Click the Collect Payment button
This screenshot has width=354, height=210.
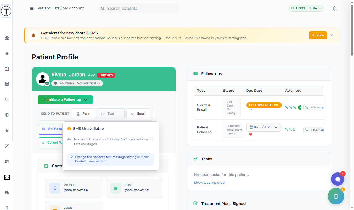(50, 143)
